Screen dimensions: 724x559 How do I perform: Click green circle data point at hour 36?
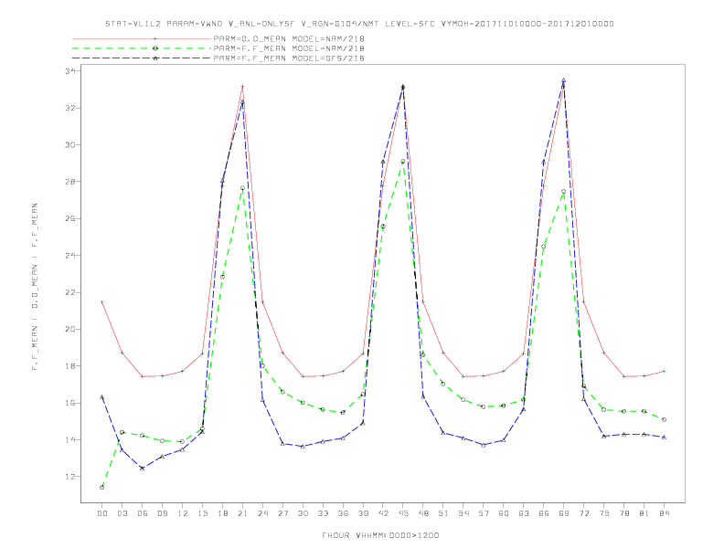tap(343, 412)
